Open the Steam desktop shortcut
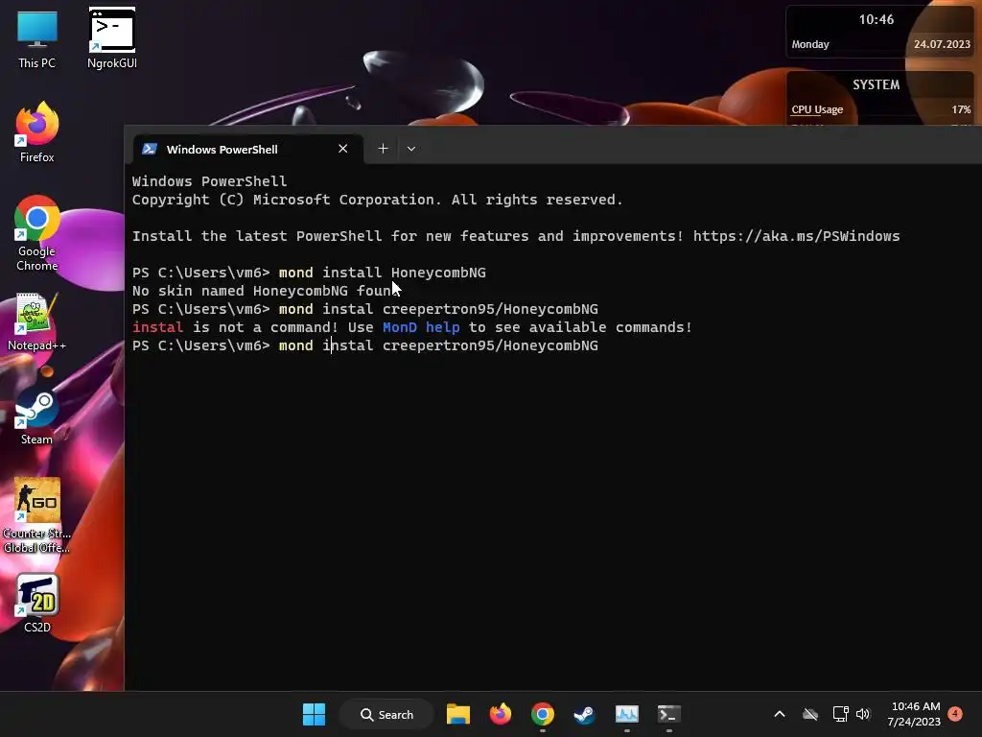This screenshot has height=737, width=982. click(x=37, y=416)
